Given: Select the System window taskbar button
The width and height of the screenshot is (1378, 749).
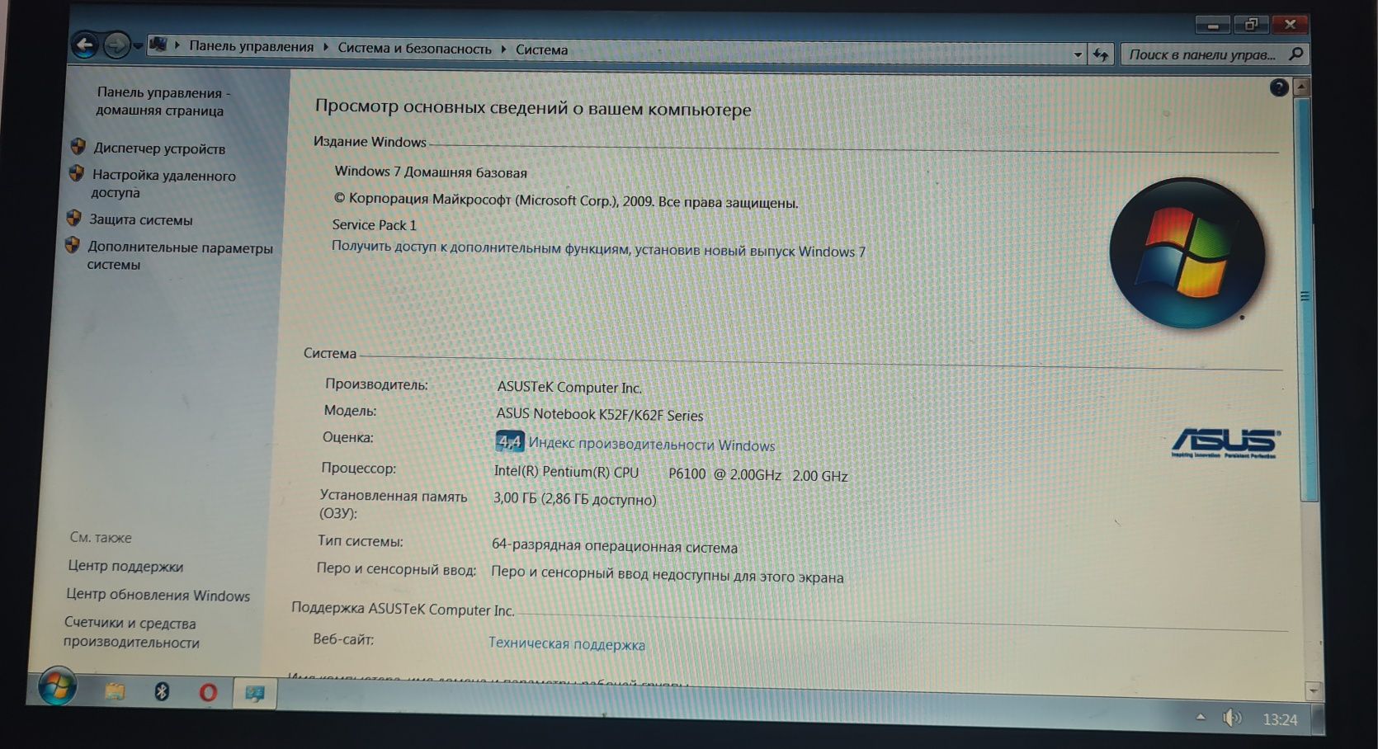Looking at the screenshot, I should (254, 694).
